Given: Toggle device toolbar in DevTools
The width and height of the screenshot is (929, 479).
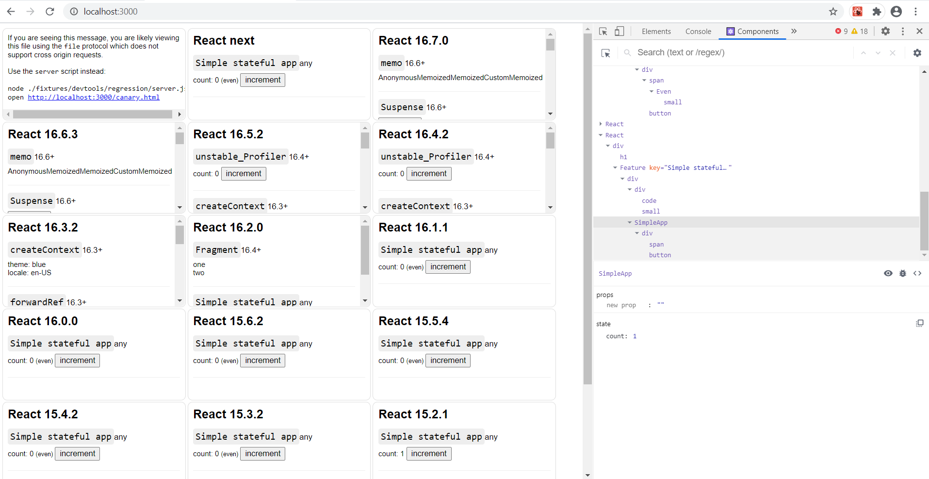Looking at the screenshot, I should [619, 32].
